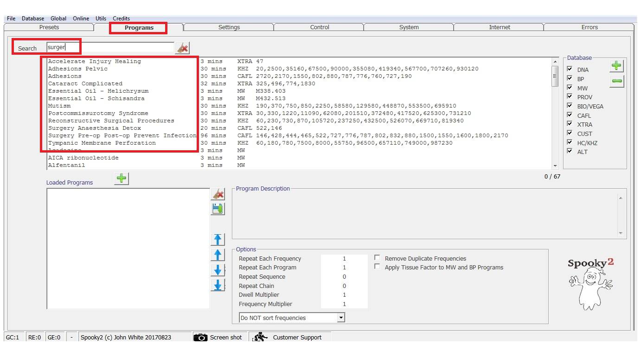Click the Repeat Chain value field
This screenshot has width=641, height=345.
point(344,286)
